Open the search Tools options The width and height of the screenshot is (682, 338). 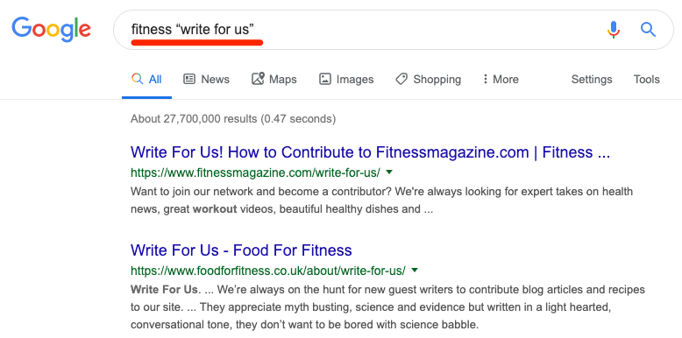point(646,79)
